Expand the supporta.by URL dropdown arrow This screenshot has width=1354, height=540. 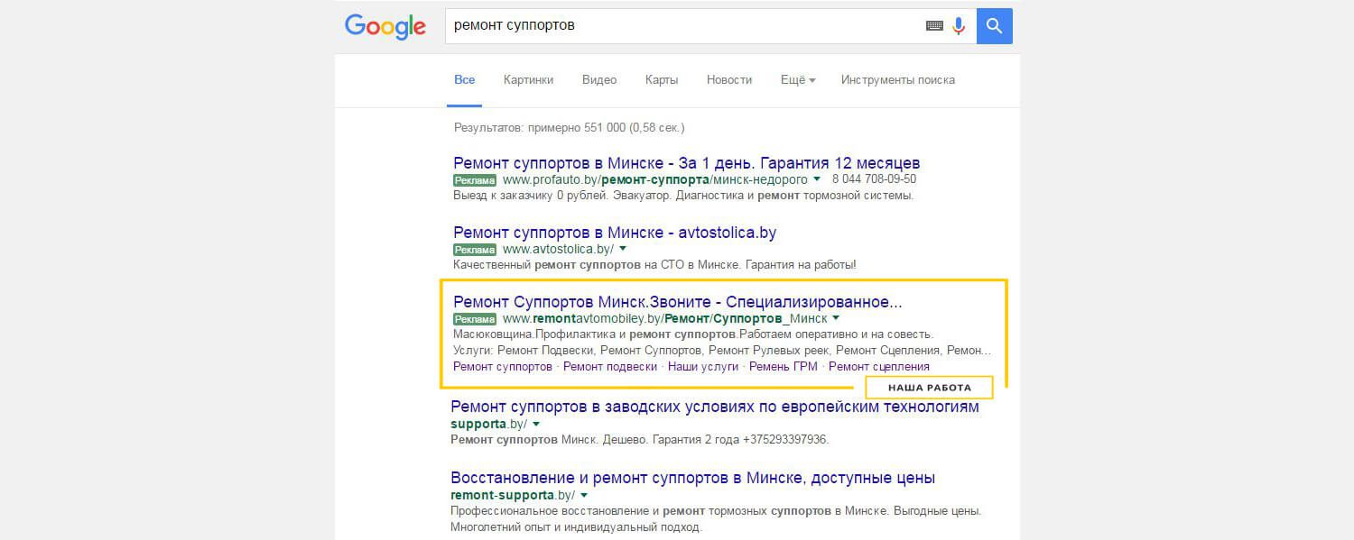536,424
